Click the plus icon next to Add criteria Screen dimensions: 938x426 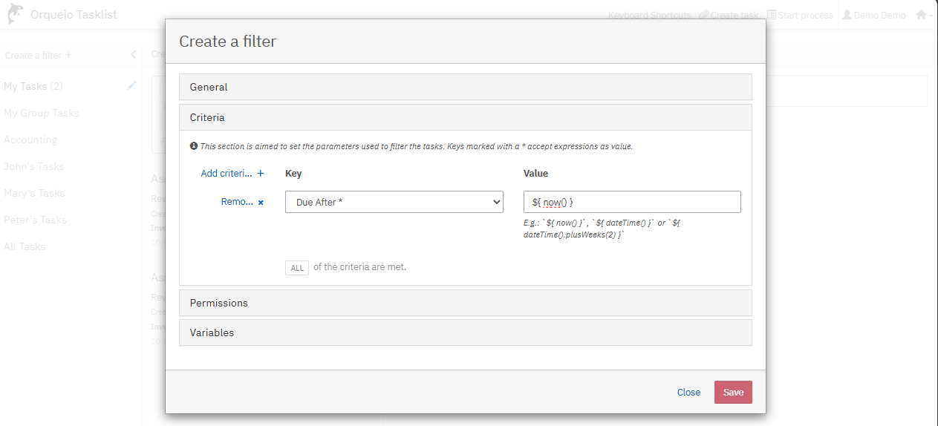261,174
